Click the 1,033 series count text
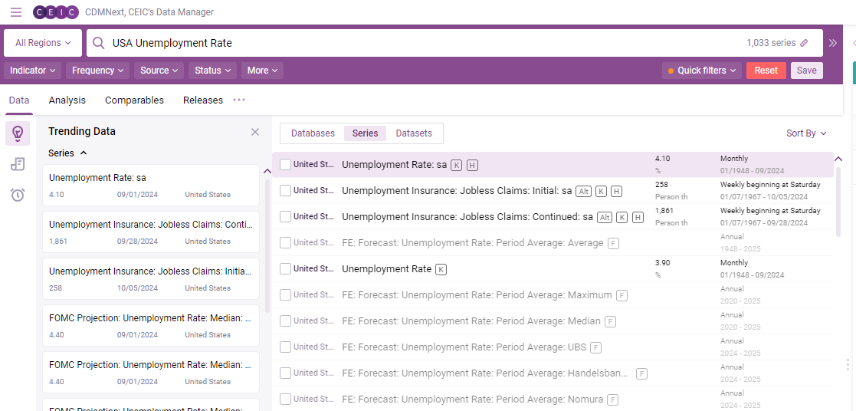This screenshot has width=856, height=411. [771, 43]
